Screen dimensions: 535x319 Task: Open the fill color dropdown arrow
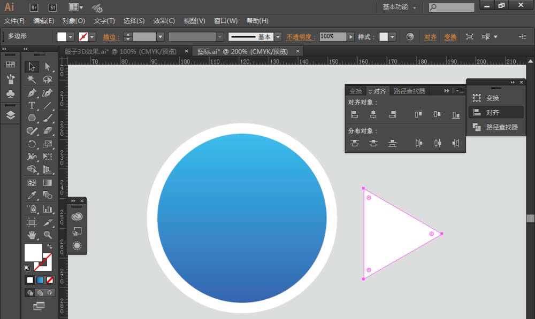[x=71, y=37]
